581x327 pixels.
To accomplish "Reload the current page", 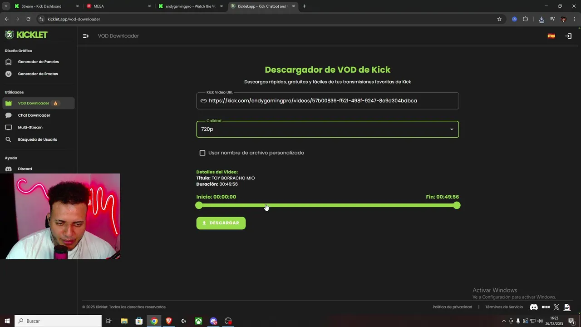I will 28,19.
